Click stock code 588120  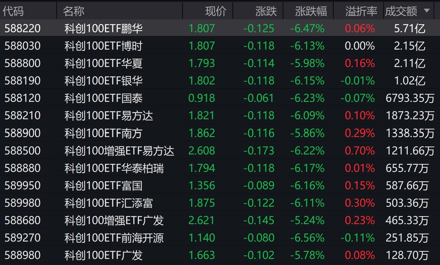click(x=23, y=98)
